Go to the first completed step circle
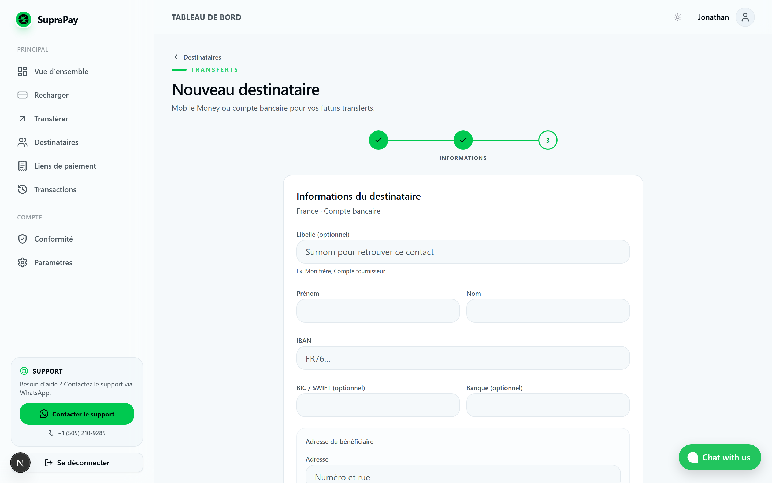This screenshot has width=772, height=483. [378, 140]
